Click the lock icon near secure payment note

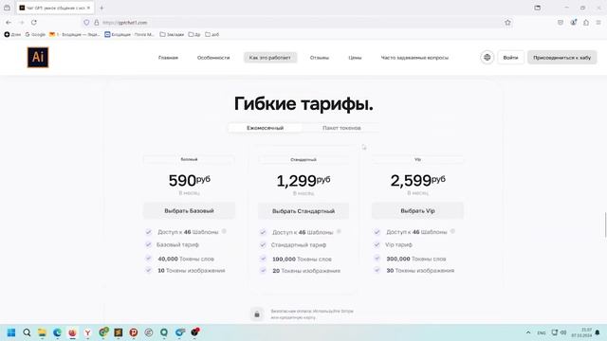pyautogui.click(x=257, y=314)
